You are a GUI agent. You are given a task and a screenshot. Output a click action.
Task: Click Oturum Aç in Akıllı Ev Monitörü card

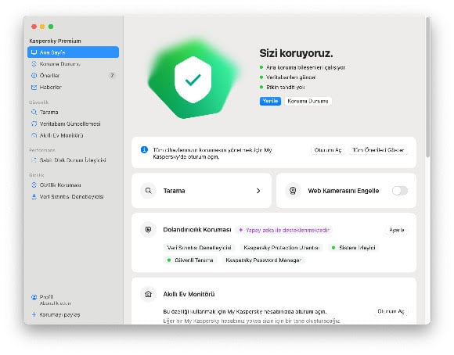[391, 311]
